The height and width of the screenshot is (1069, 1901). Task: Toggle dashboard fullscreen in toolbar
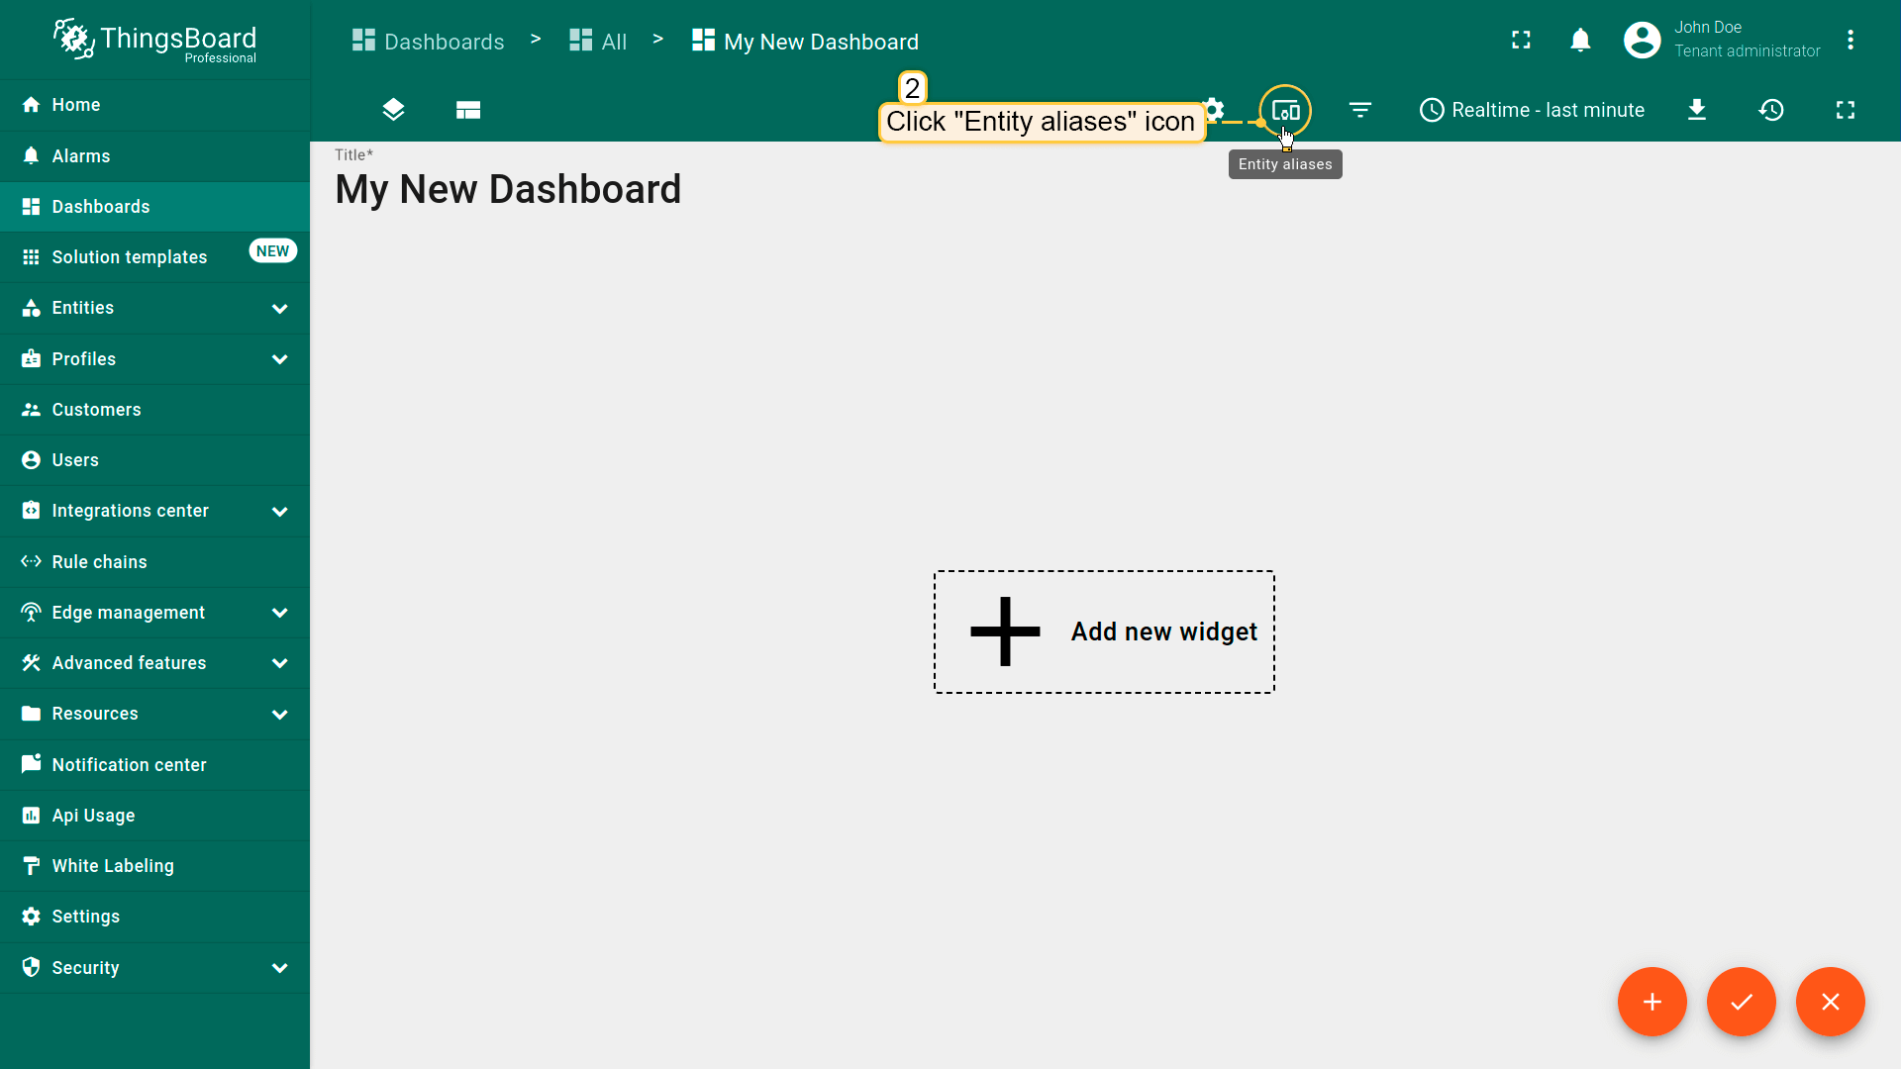[x=1846, y=110]
